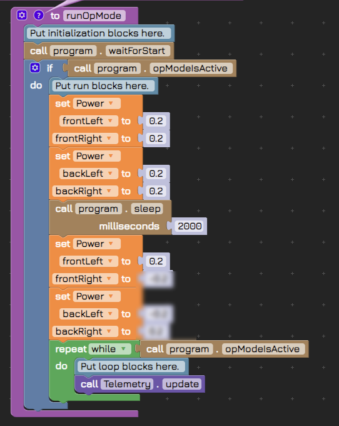Click the 'Put initialization blocks here.' comment
Viewport: 339px width, 426px height.
(x=99, y=33)
